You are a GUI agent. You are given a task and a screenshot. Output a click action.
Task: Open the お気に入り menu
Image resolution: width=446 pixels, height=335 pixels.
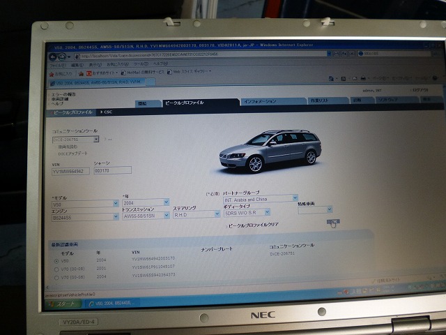click(x=118, y=64)
